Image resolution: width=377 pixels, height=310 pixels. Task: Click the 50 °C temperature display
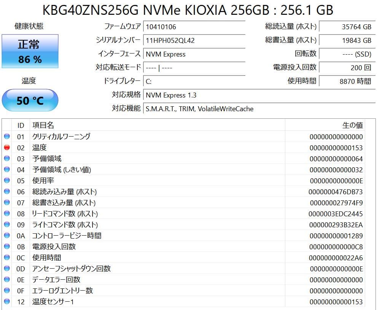pyautogui.click(x=30, y=99)
